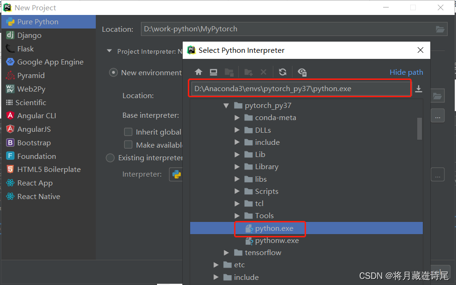Viewport: 456px width, 285px height.
Task: Expand the include folder under pytorch_py37
Action: [x=237, y=142]
